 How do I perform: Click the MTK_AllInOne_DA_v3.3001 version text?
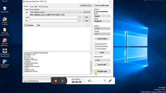(47, 15)
